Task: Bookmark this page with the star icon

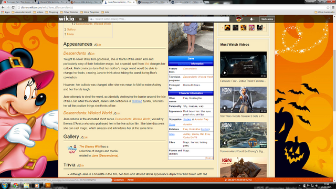Action: [328, 7]
